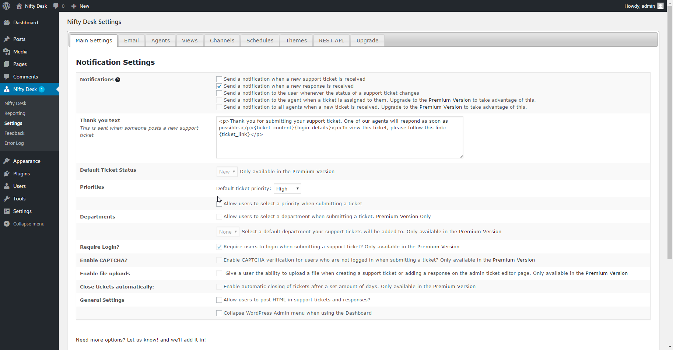The height and width of the screenshot is (350, 673).
Task: Switch to the Views tab
Action: (x=190, y=41)
